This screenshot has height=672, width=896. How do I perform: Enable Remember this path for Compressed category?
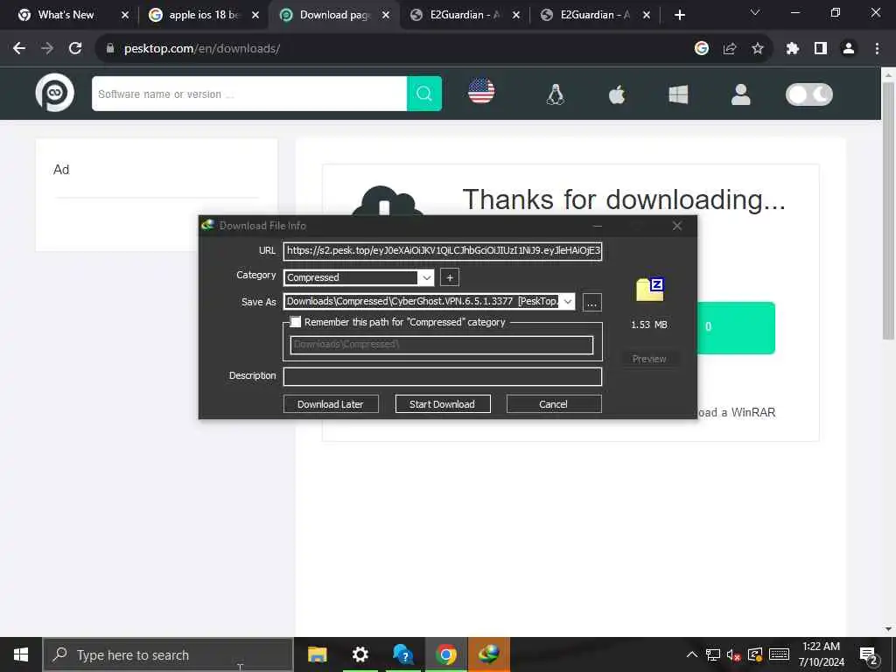point(296,322)
